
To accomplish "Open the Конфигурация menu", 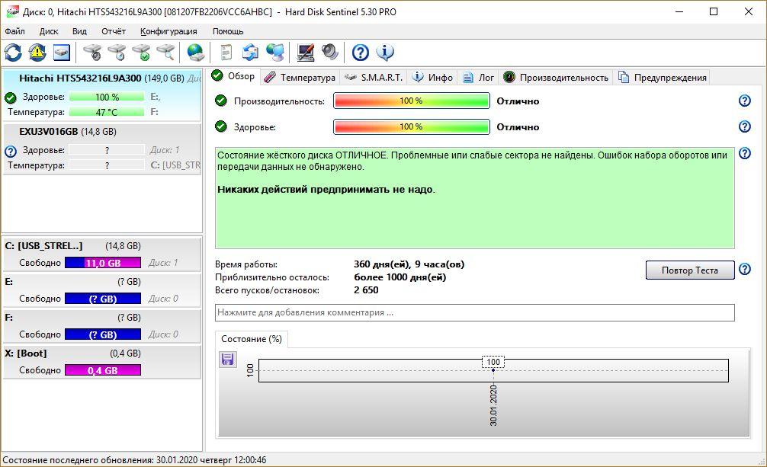I will [168, 31].
